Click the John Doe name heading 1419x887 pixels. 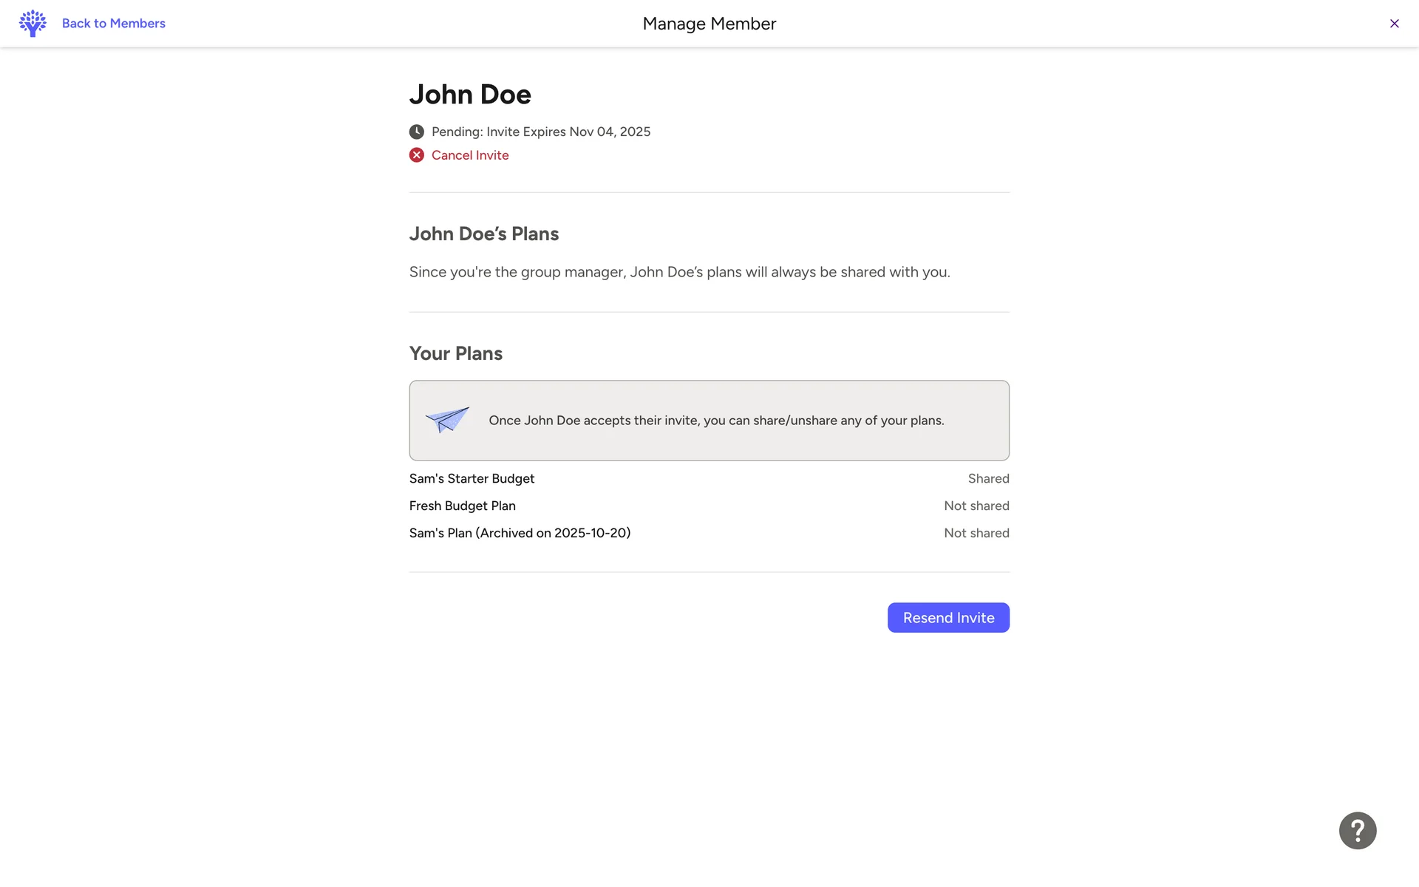(x=470, y=95)
